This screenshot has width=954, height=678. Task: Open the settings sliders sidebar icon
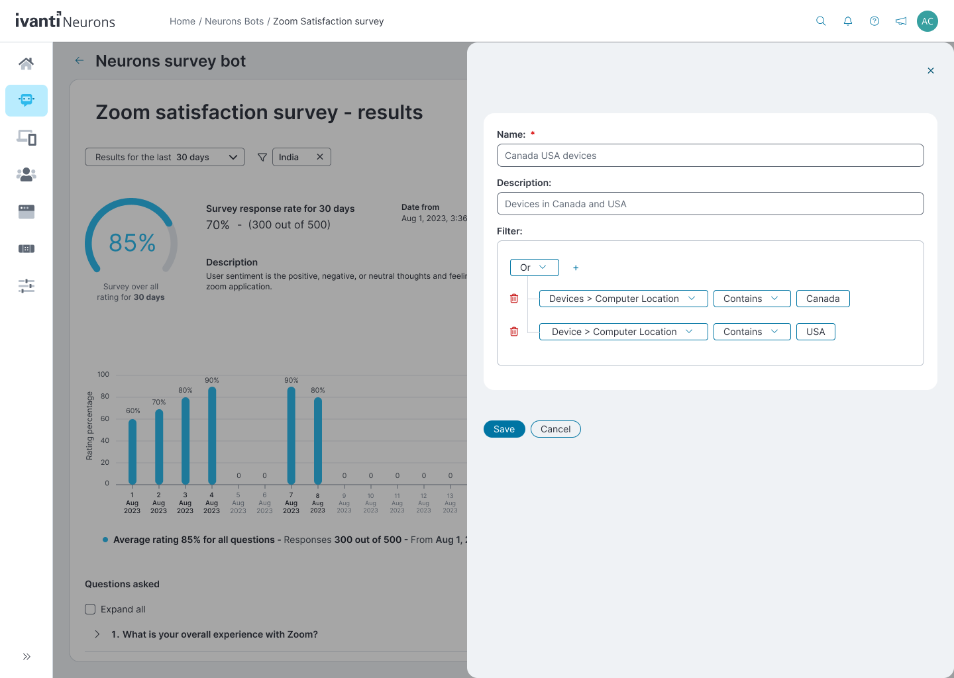[x=26, y=286]
